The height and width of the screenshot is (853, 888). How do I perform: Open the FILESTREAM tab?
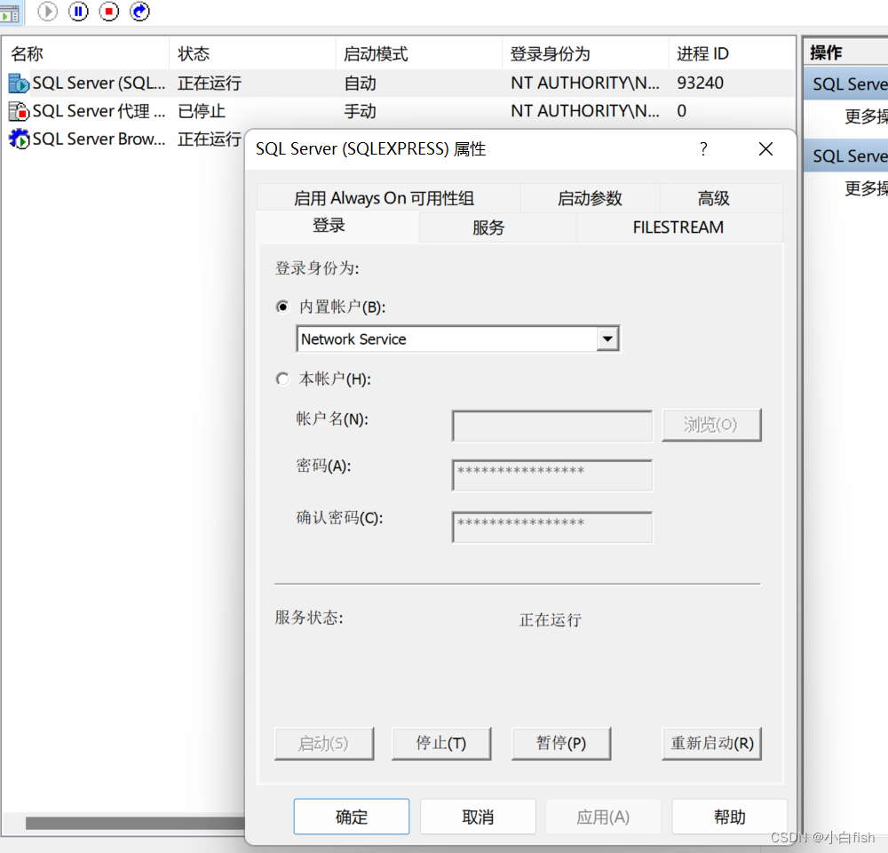(x=678, y=227)
